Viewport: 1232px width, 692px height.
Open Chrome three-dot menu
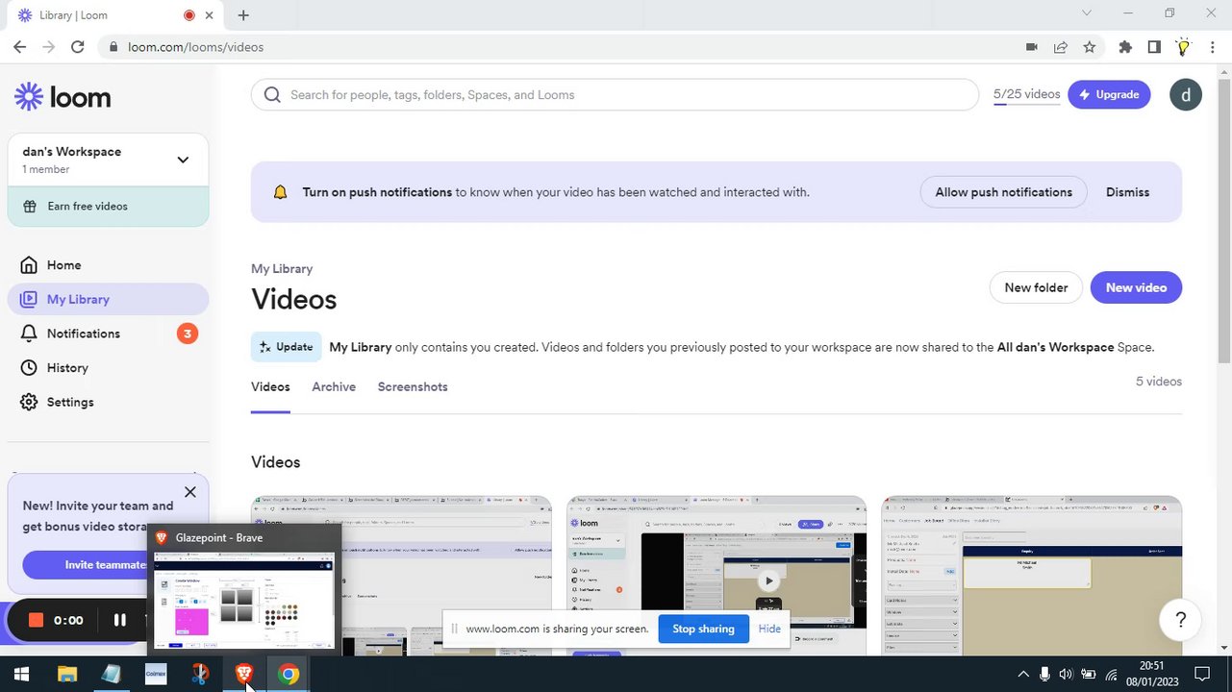tap(1212, 47)
